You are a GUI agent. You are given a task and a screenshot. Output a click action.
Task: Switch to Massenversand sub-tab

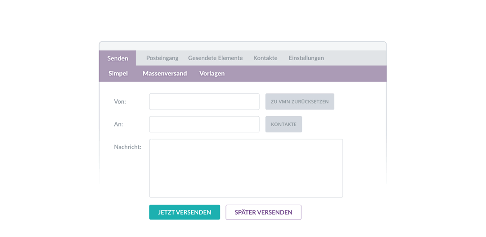click(x=164, y=74)
